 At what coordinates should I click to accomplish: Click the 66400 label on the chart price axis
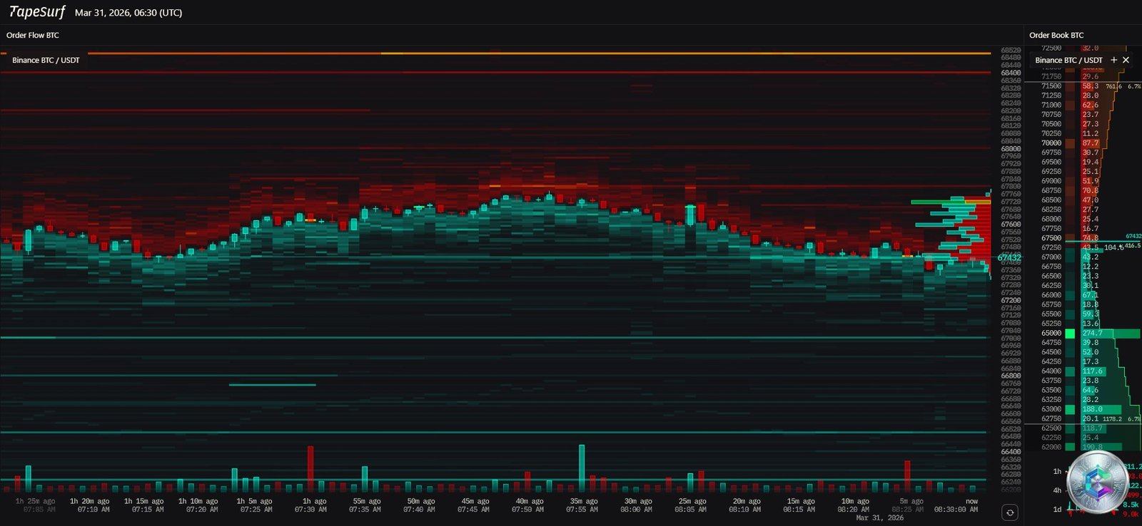pos(1010,452)
